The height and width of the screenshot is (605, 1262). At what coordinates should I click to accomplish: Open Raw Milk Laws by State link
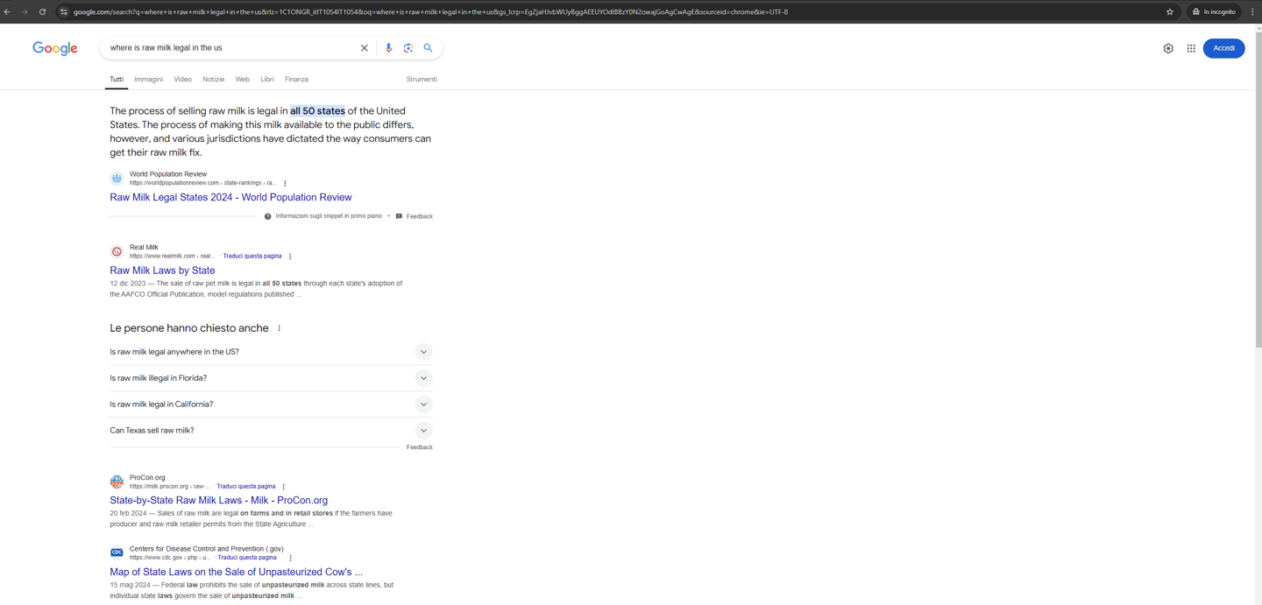tap(162, 271)
